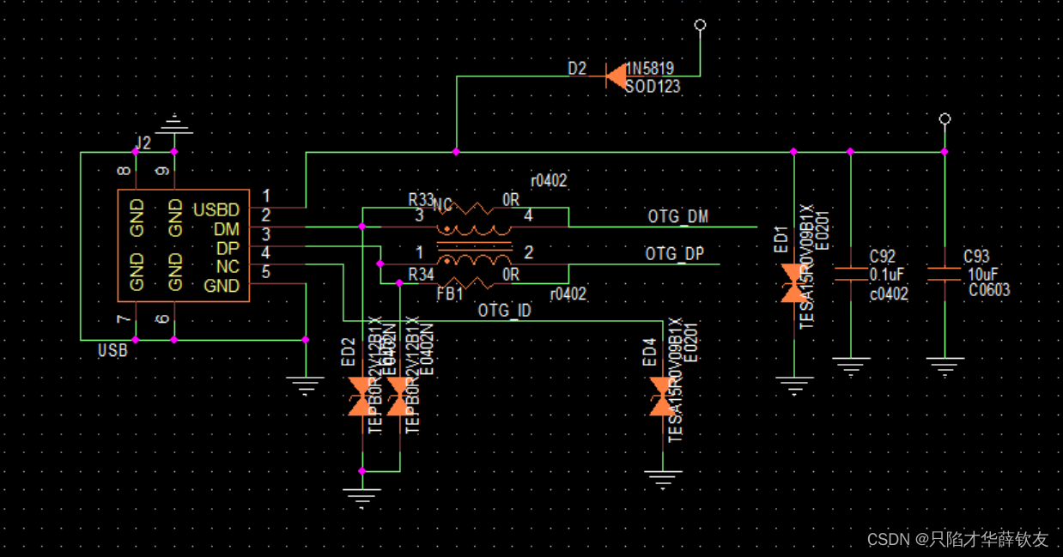Click the r0402 footprint text above R33
This screenshot has width=1063, height=557.
click(548, 181)
